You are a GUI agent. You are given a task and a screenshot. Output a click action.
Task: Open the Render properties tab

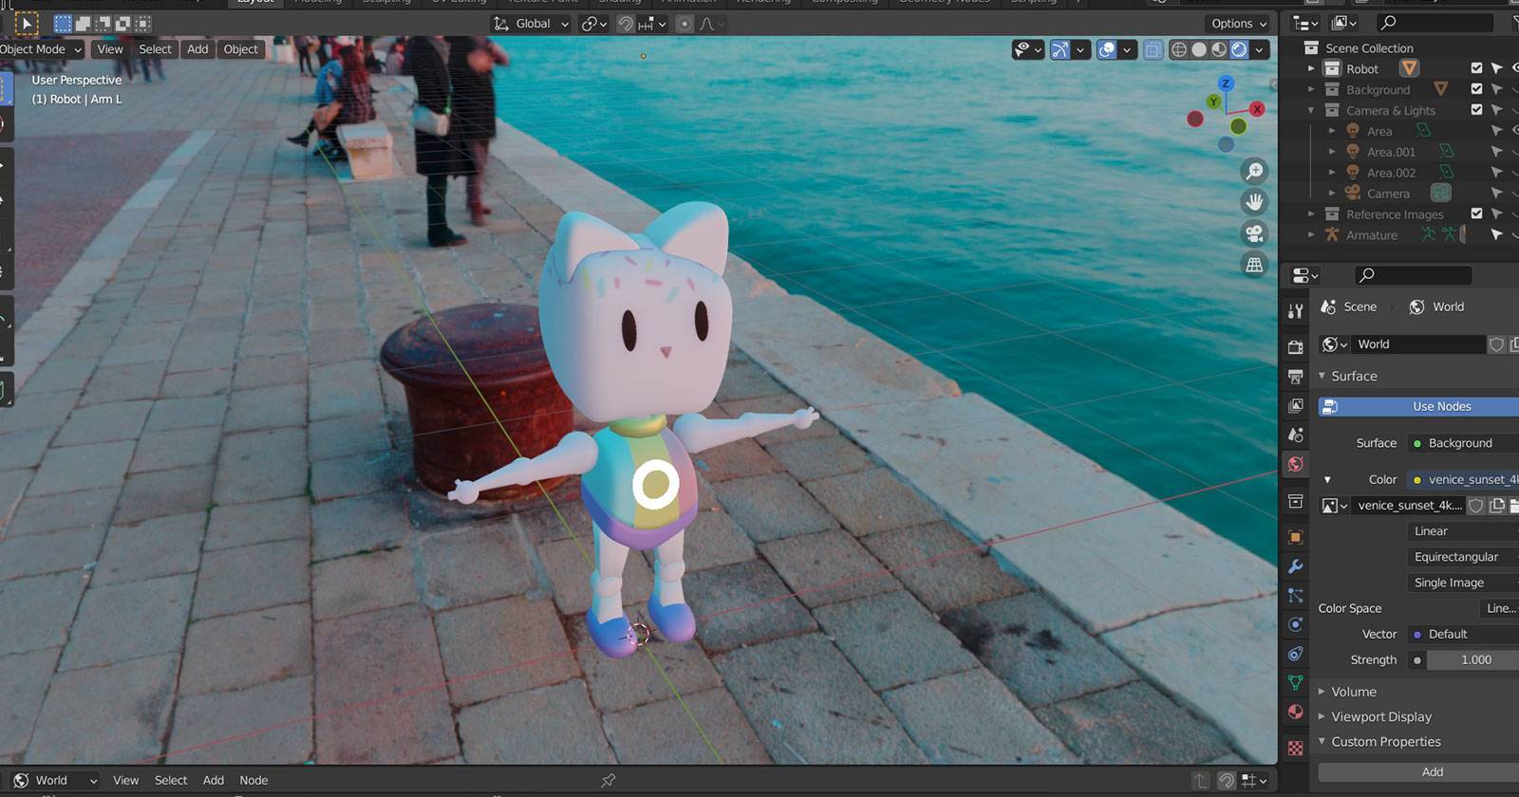pyautogui.click(x=1295, y=347)
